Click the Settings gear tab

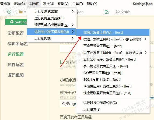click(16, 22)
